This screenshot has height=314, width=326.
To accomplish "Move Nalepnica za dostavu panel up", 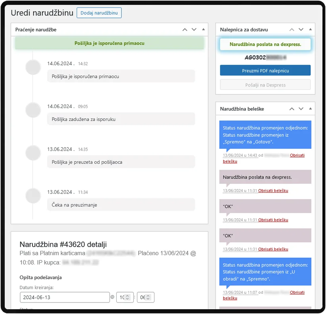I will click(292, 29).
